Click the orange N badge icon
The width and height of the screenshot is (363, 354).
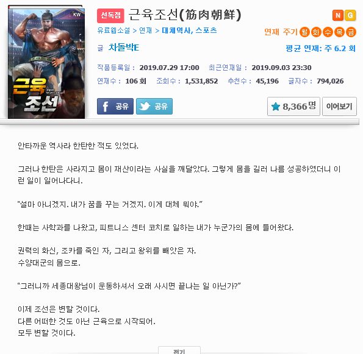pos(338,15)
